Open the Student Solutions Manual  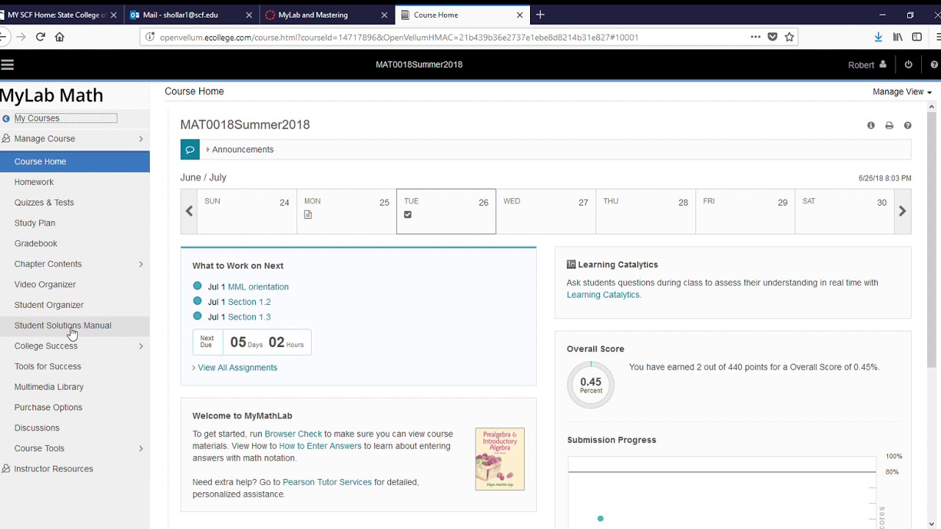click(62, 325)
